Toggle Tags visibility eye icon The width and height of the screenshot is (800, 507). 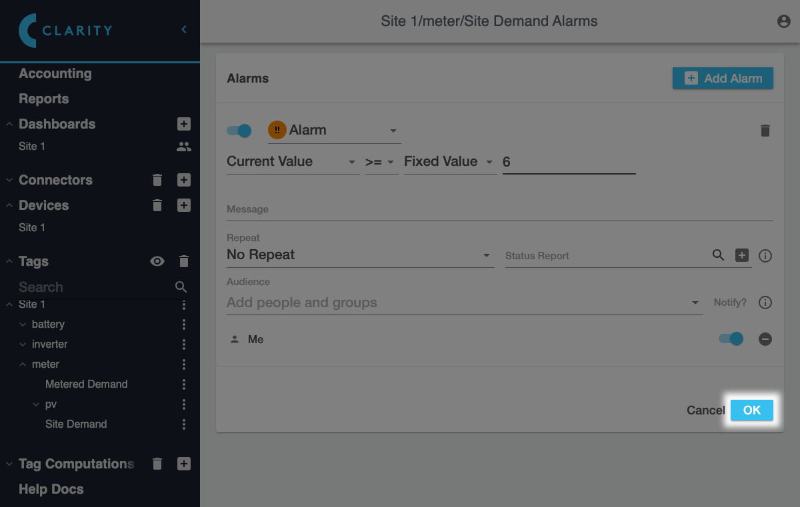(x=157, y=261)
